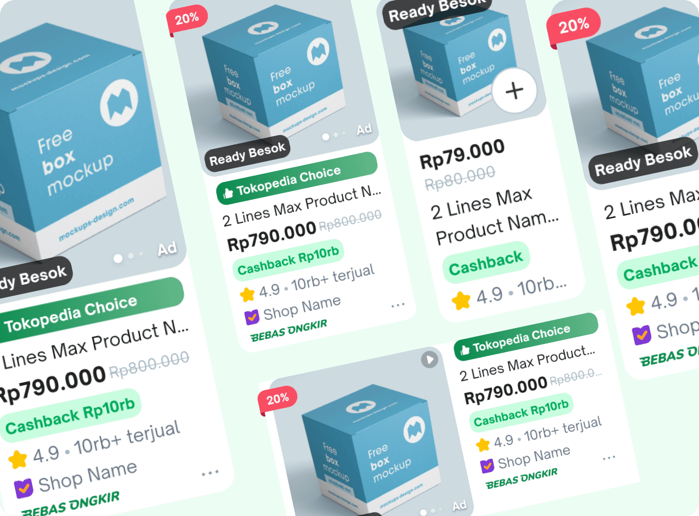Click the Rp79.000 price text
699x516 pixels.
(x=462, y=154)
